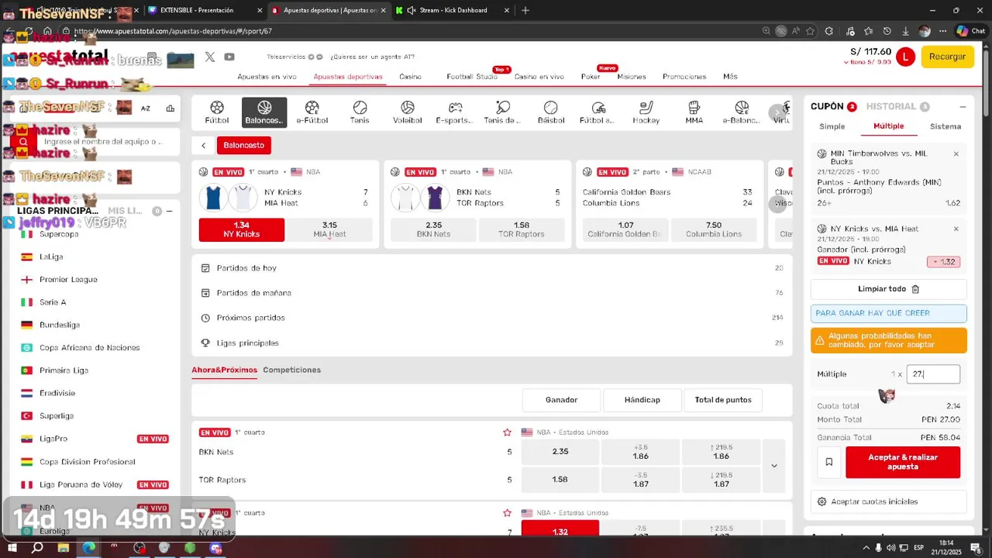Image resolution: width=992 pixels, height=558 pixels.
Task: Expand Partidos de mañana list
Action: click(x=492, y=293)
